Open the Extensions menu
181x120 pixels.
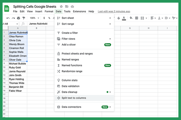tap(79, 11)
